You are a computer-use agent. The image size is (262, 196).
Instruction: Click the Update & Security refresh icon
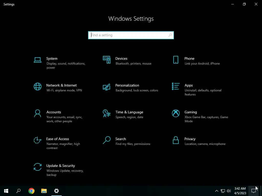(x=37, y=167)
